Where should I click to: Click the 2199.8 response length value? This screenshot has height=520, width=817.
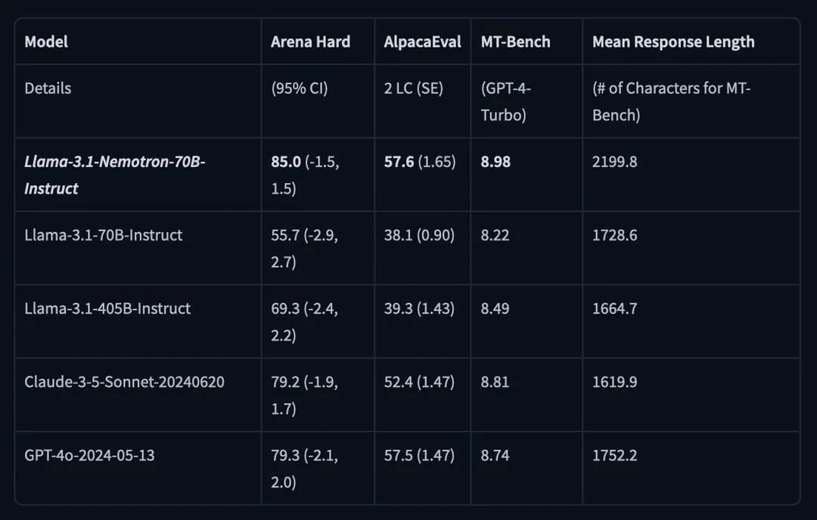point(614,162)
